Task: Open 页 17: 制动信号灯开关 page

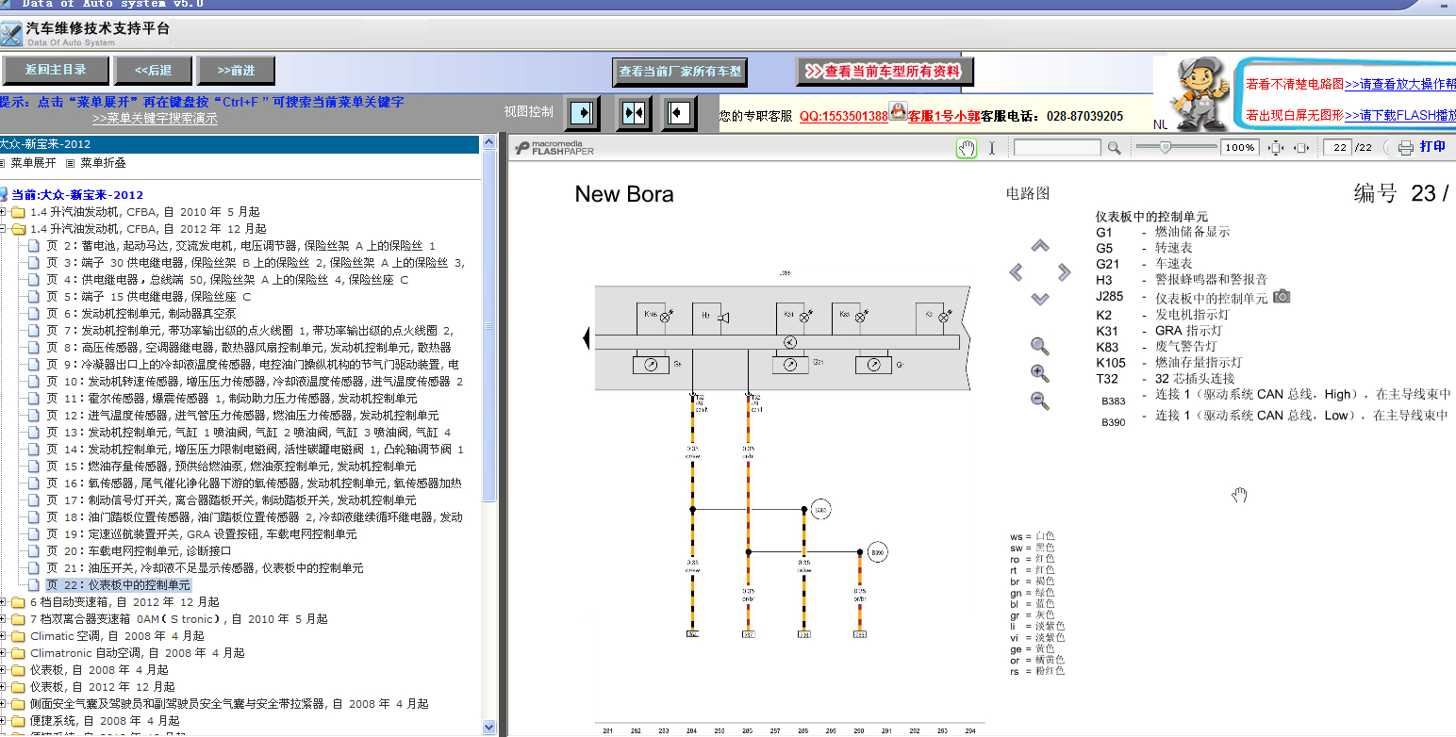Action: coord(231,500)
